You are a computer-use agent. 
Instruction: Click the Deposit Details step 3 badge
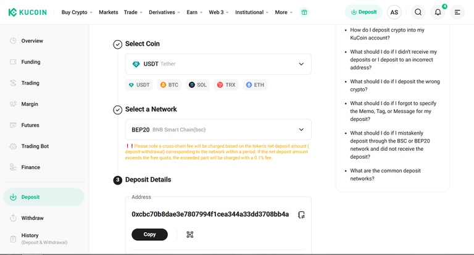coord(118,180)
